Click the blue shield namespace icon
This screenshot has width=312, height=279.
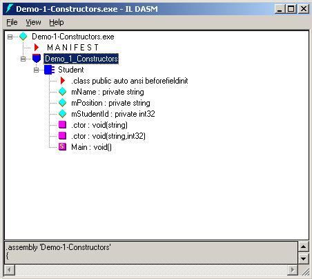(37, 59)
